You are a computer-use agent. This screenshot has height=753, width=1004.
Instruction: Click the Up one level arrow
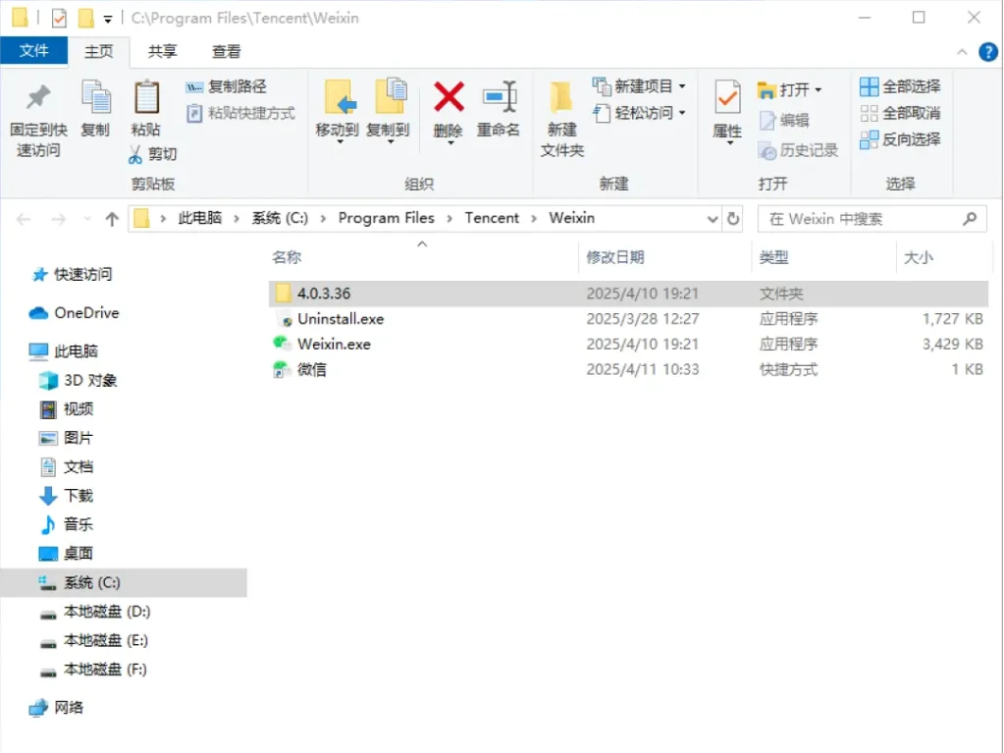(112, 220)
